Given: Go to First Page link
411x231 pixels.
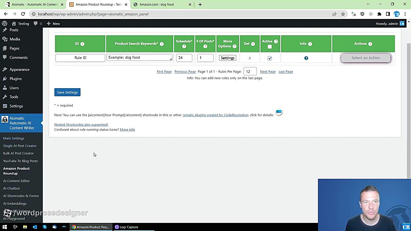Looking at the screenshot, I should [164, 72].
